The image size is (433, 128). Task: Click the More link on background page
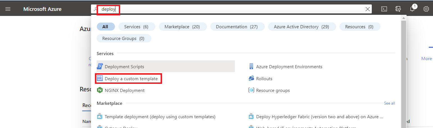tap(427, 58)
